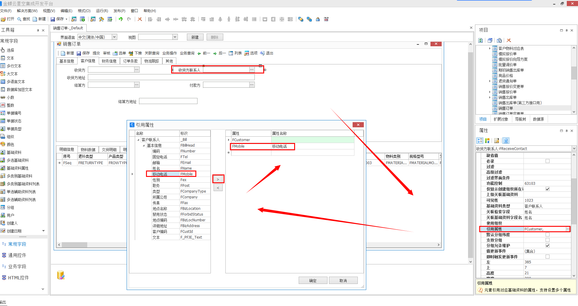The height and width of the screenshot is (306, 578).
Task: Click the red delete X toolbar icon
Action: click(x=140, y=19)
